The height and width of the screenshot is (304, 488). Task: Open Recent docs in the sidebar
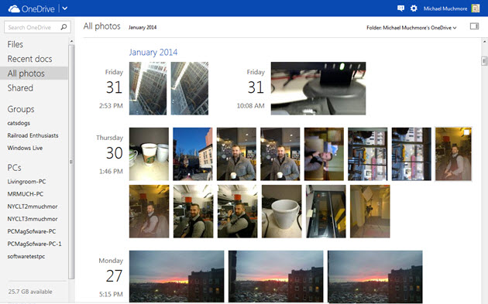click(x=29, y=59)
